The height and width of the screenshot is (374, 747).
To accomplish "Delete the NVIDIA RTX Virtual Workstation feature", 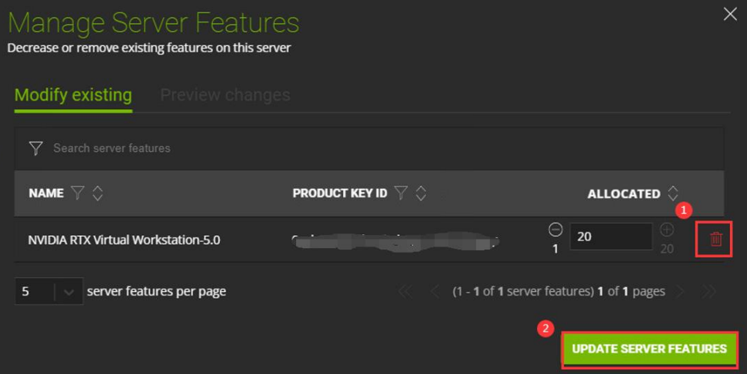I will click(715, 240).
